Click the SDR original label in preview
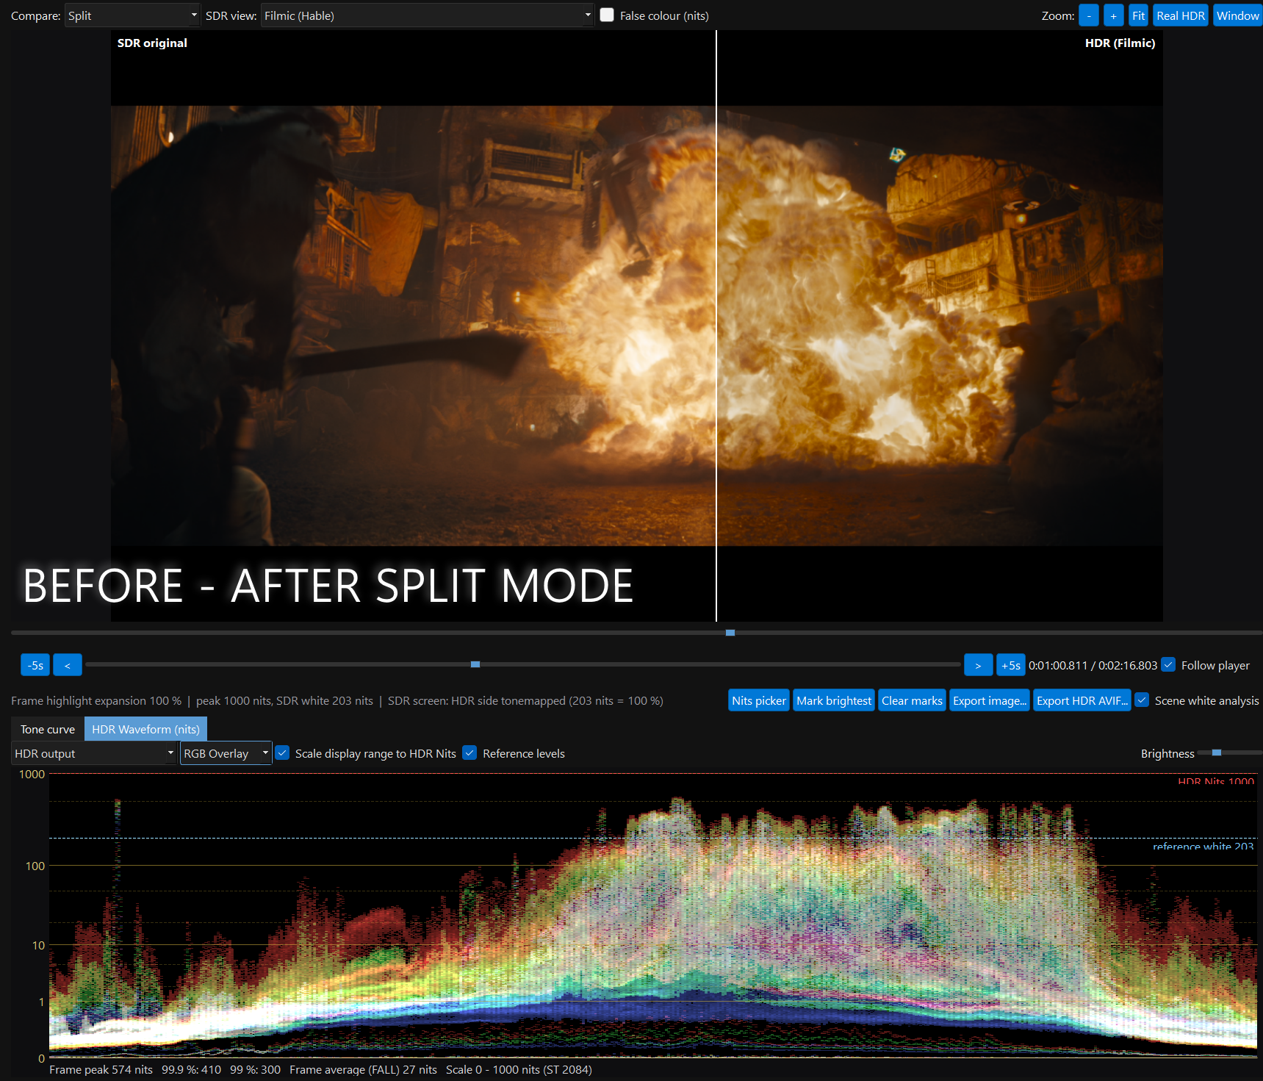The image size is (1263, 1081). [x=152, y=43]
